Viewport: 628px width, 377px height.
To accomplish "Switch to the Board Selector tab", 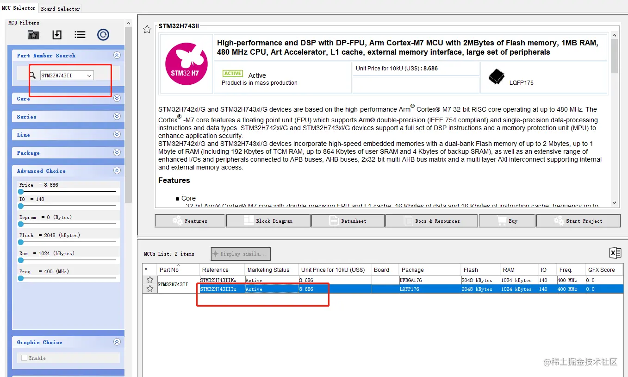I will pos(60,8).
